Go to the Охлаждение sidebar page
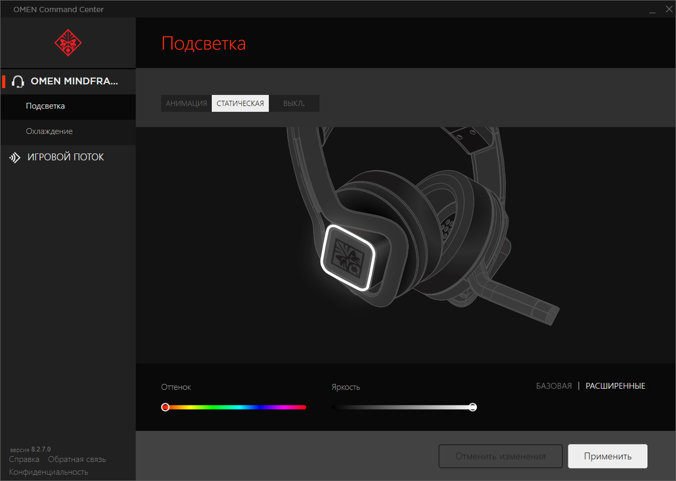 pos(68,131)
